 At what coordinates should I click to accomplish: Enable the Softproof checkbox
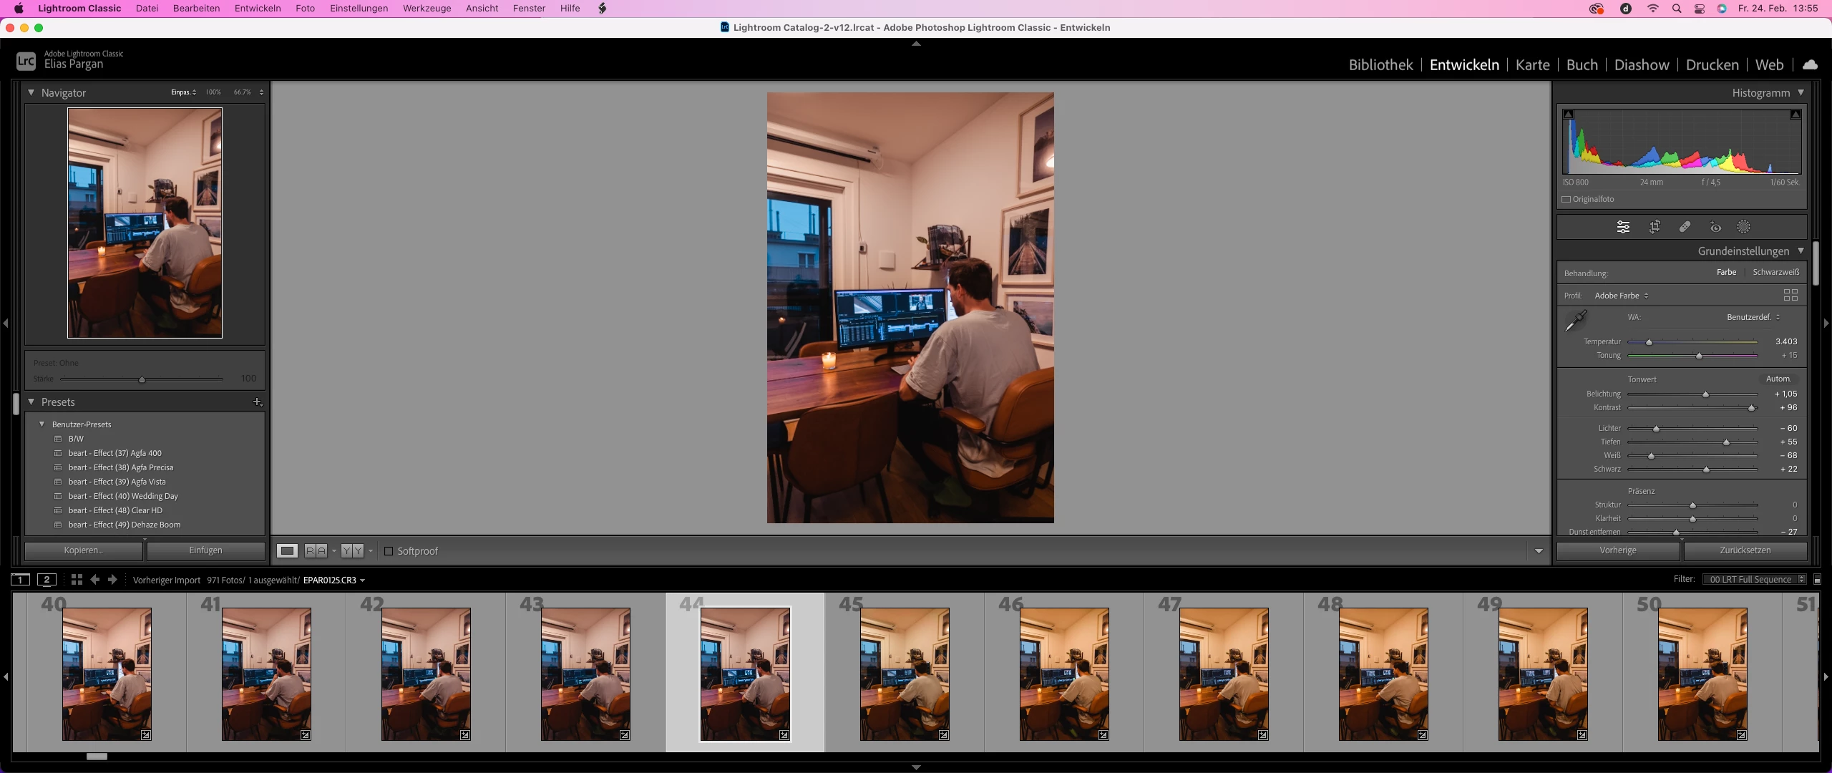[389, 551]
